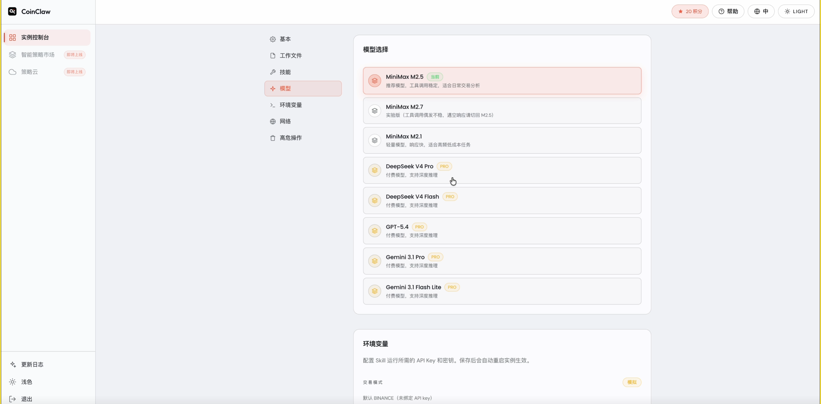
Task: Click the PRO badge on DeepSeek V4 Pro
Action: click(444, 166)
